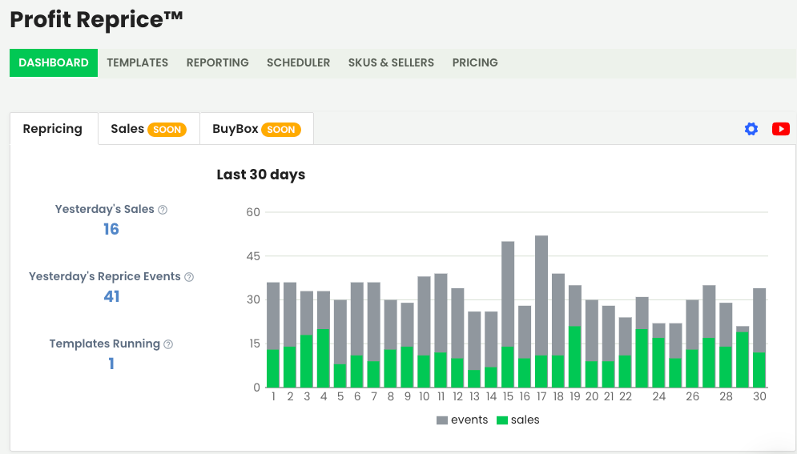The image size is (797, 454).
Task: Click the gray events bar for day 10
Action: pyautogui.click(x=424, y=315)
